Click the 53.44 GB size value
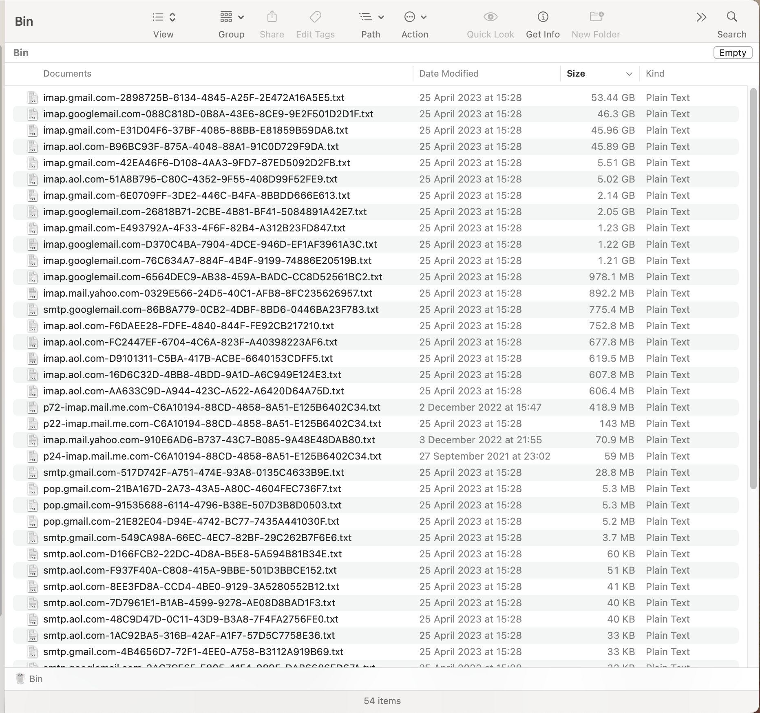Viewport: 760px width, 713px height. click(x=613, y=98)
